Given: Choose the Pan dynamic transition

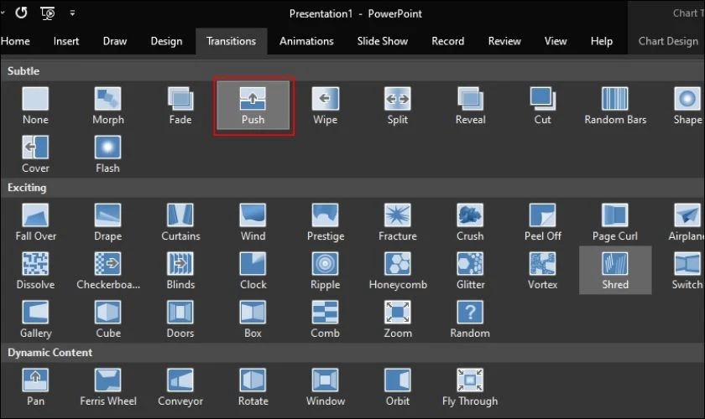Looking at the screenshot, I should point(35,386).
